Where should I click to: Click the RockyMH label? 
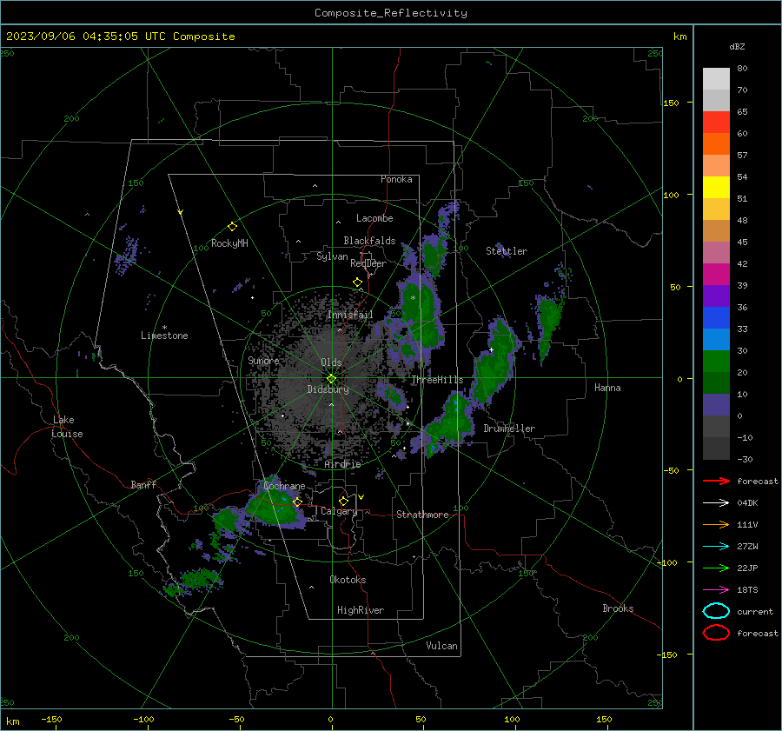point(229,243)
